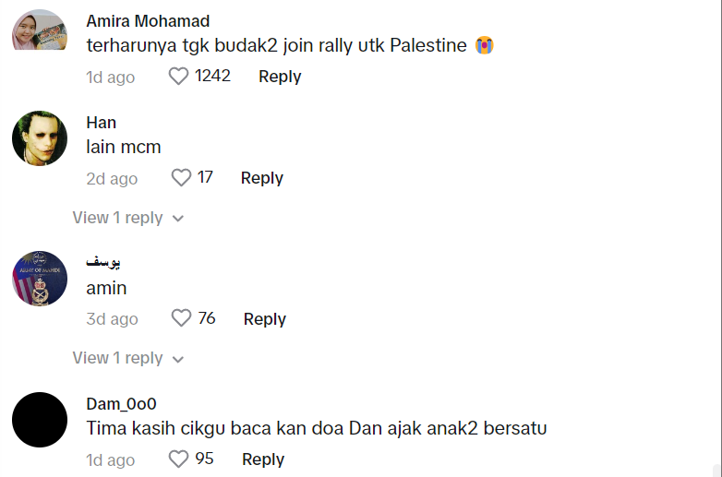
Task: Click the Arabic username above 'amin'
Action: coord(103,263)
